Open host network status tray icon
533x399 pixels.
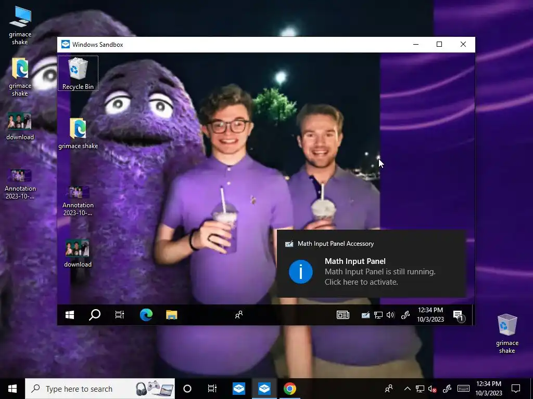pos(420,389)
